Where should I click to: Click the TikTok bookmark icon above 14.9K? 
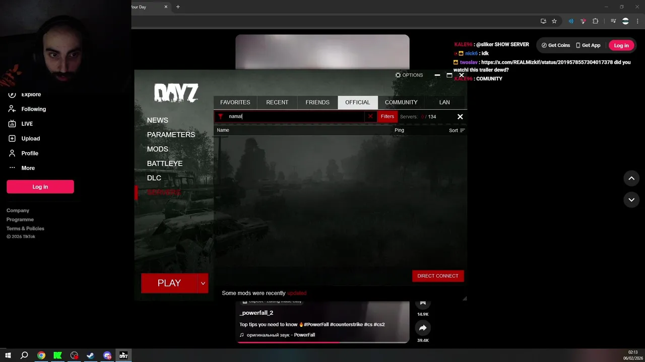pos(423,303)
